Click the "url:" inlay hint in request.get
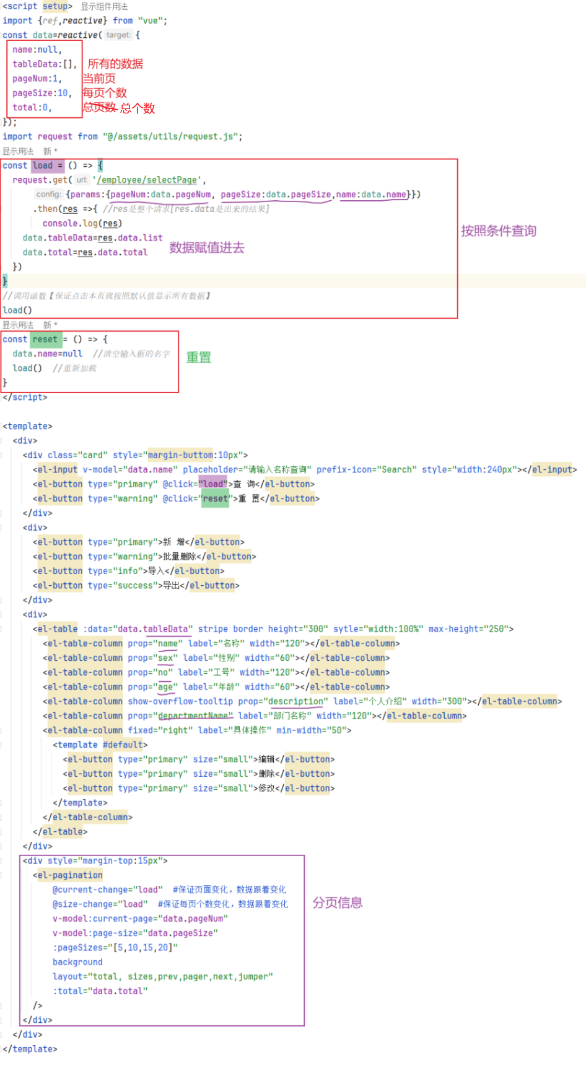This screenshot has width=586, height=1065. [x=82, y=180]
